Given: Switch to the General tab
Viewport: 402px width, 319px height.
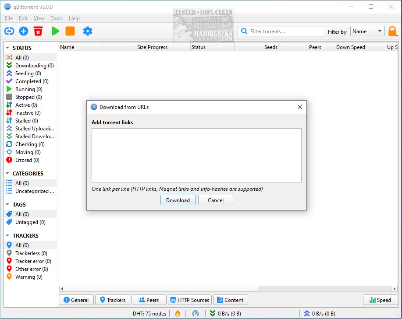Looking at the screenshot, I should click(x=76, y=300).
